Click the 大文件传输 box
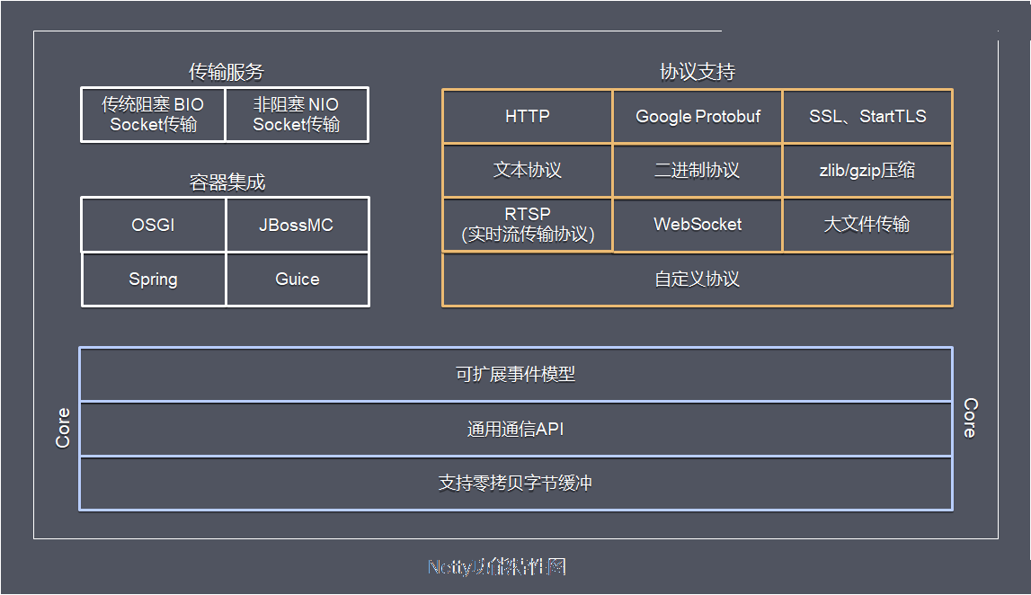The width and height of the screenshot is (1031, 595). (867, 225)
